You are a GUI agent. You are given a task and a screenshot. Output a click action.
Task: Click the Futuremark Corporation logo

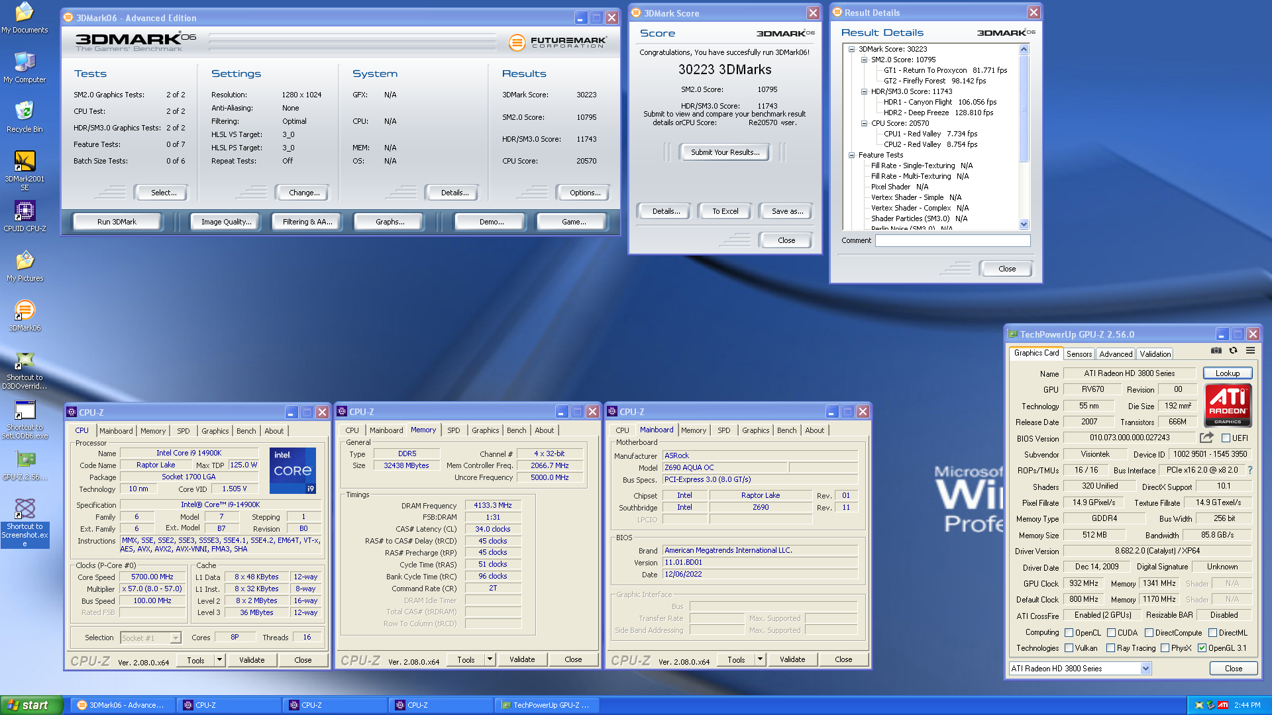pyautogui.click(x=557, y=42)
